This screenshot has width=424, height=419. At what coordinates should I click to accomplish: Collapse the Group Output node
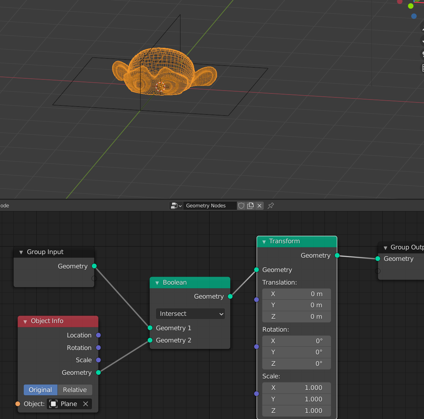[385, 248]
